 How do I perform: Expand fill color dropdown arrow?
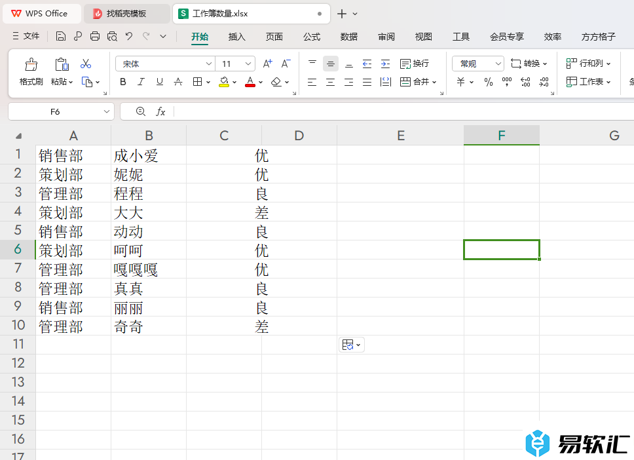pos(234,82)
